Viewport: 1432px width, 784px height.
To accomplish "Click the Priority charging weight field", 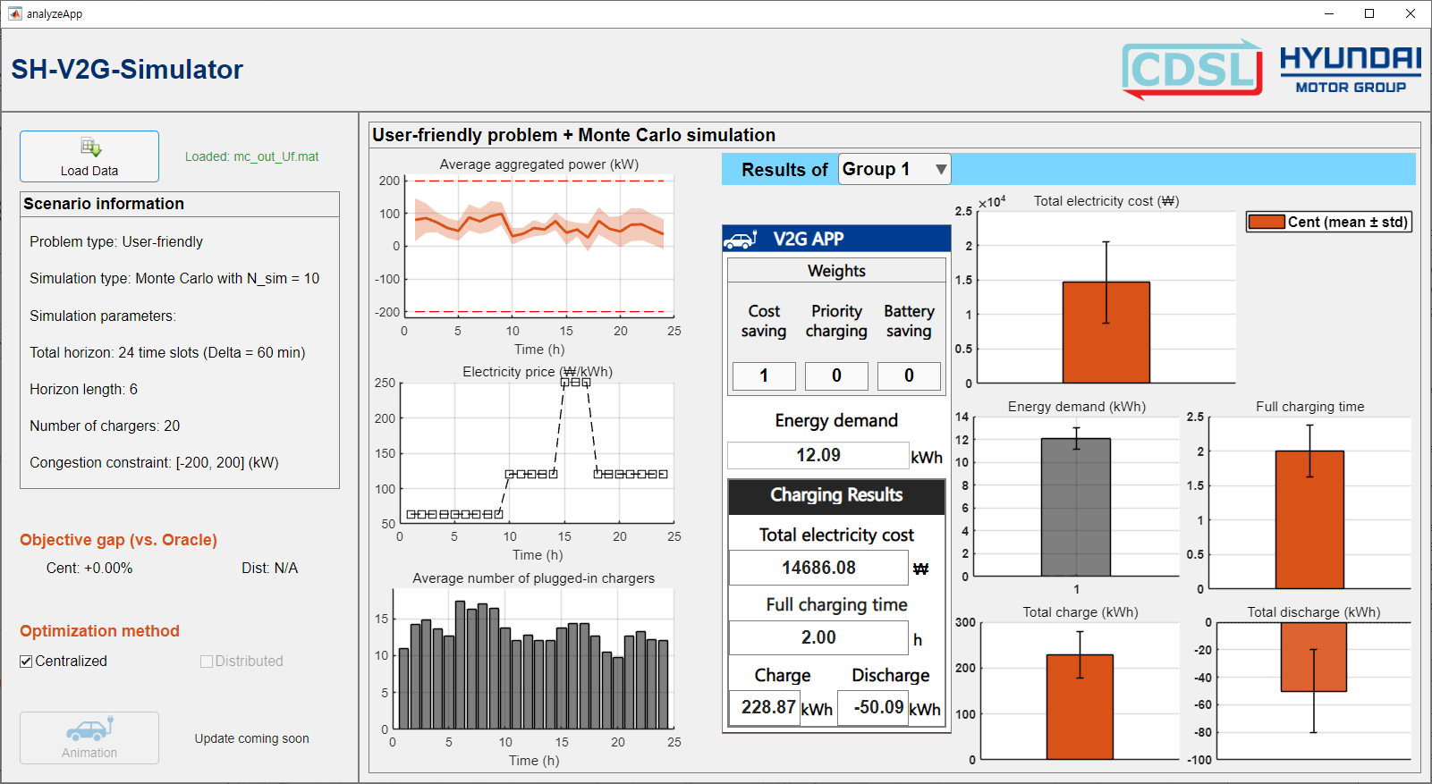I will tap(836, 375).
